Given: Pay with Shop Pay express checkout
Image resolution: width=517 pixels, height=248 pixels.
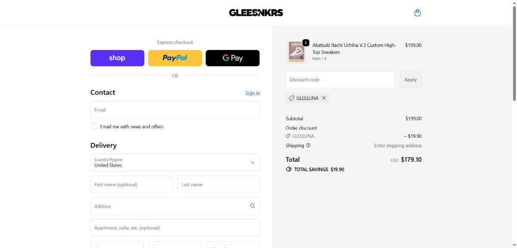Looking at the screenshot, I should point(117,58).
